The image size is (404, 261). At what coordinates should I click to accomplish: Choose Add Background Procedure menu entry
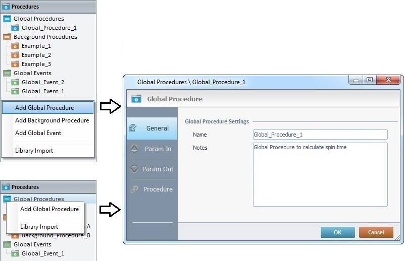pyautogui.click(x=52, y=120)
